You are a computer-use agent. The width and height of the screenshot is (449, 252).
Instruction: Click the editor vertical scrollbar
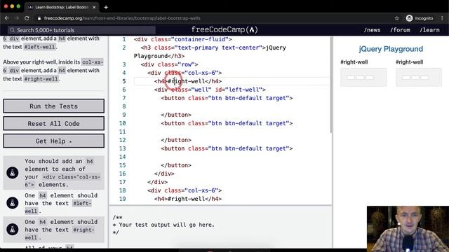click(x=331, y=85)
